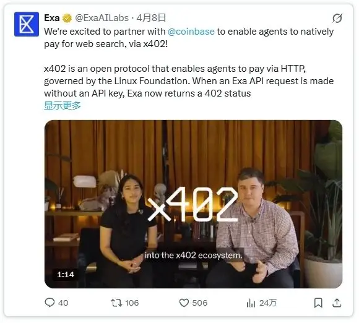Click the retweet arrows icon
Image resolution: width=359 pixels, height=323 pixels.
pos(116,303)
